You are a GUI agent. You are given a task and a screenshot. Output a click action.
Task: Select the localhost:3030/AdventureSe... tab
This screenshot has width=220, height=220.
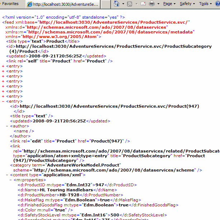click(x=63, y=4)
